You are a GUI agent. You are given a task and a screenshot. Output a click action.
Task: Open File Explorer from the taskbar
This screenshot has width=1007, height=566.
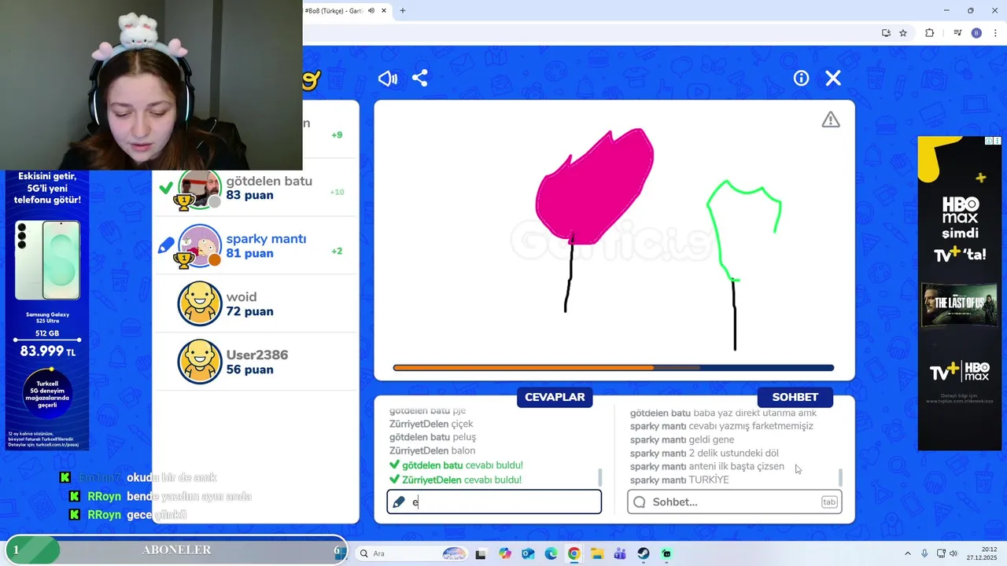pos(597,553)
